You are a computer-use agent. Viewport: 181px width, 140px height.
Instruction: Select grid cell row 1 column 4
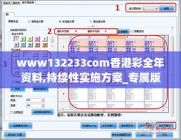[x=135, y=47]
